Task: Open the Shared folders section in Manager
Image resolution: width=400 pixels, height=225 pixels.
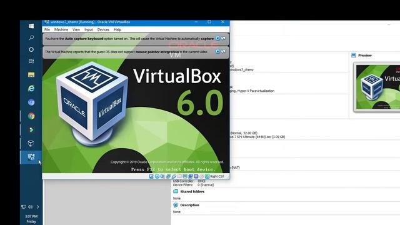Action: pyautogui.click(x=192, y=192)
